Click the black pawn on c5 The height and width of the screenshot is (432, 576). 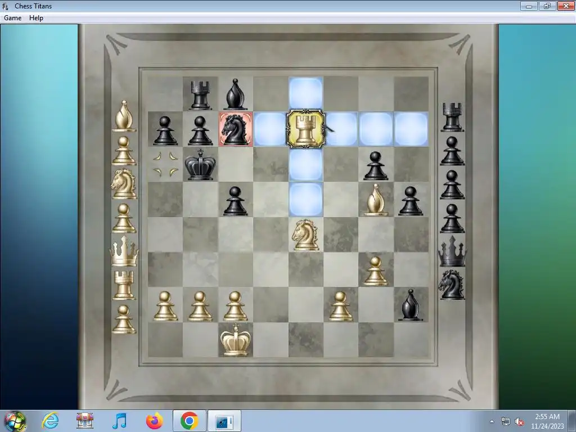pos(235,201)
